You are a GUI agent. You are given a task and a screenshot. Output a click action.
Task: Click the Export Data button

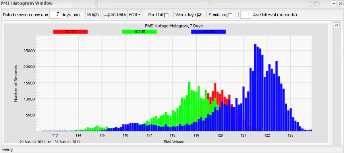(114, 15)
